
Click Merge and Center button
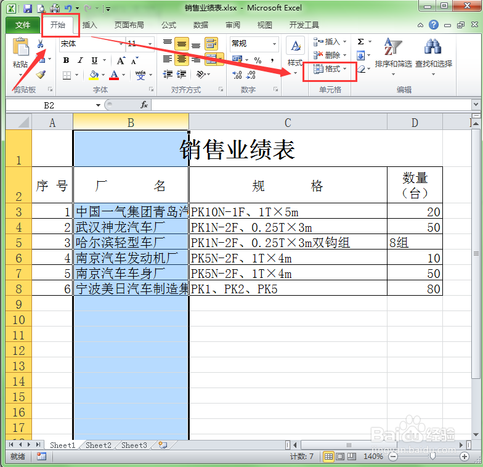(211, 59)
